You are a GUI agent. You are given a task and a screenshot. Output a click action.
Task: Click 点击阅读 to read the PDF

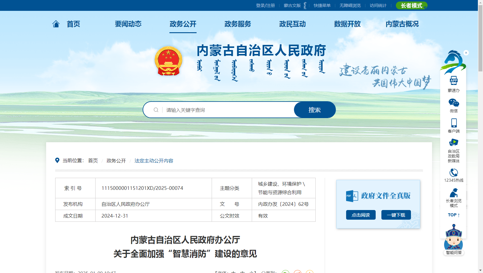361,215
